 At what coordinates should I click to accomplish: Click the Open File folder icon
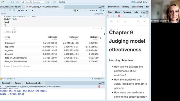pos(3,2)
